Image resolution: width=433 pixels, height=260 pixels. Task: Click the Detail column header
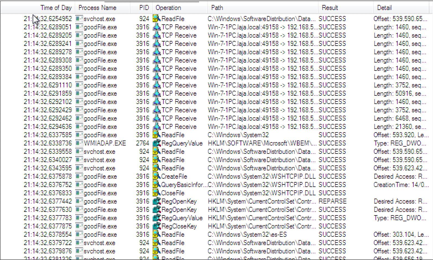[x=384, y=8]
